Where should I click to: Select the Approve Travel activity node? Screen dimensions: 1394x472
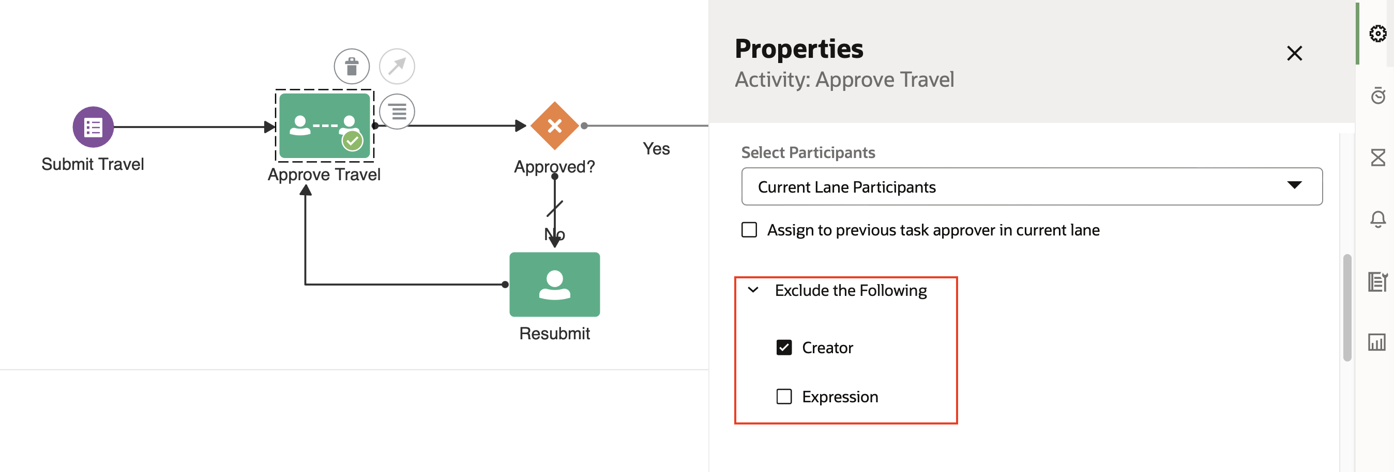(324, 126)
